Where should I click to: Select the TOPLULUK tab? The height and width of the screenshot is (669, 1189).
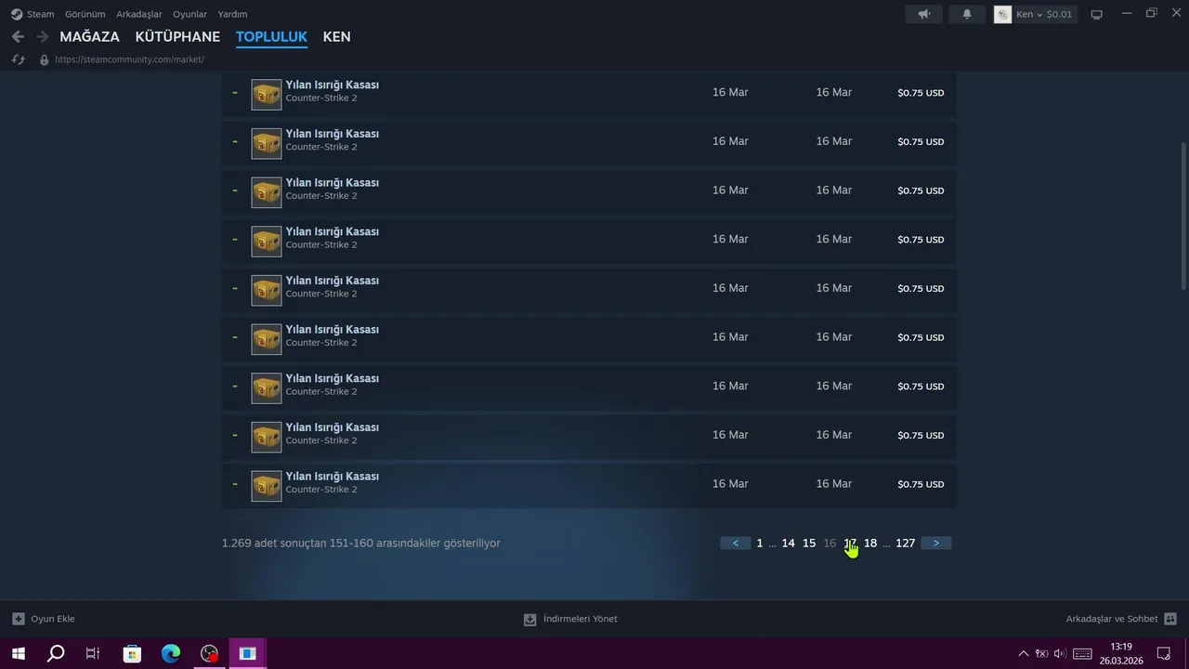(271, 37)
